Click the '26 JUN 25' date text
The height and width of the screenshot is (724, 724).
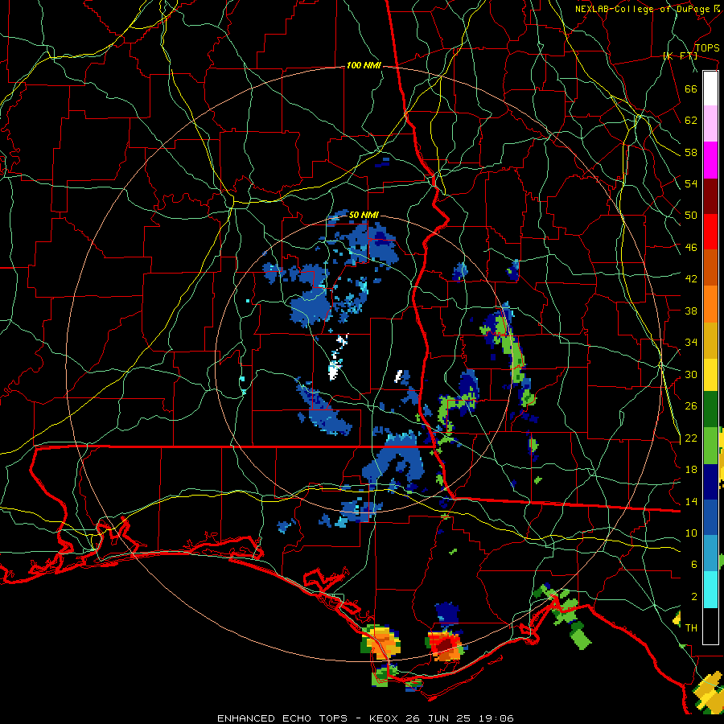(x=438, y=718)
